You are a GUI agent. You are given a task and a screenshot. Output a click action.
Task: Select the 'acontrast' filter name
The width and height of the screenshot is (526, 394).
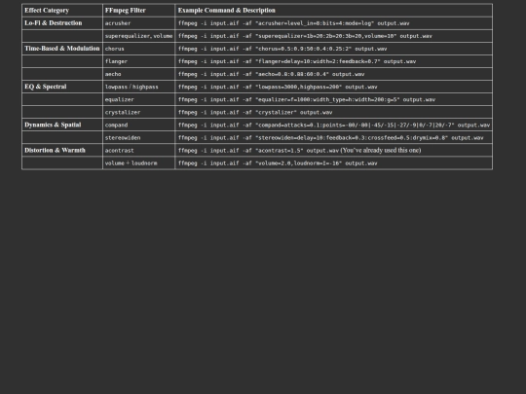pyautogui.click(x=119, y=151)
